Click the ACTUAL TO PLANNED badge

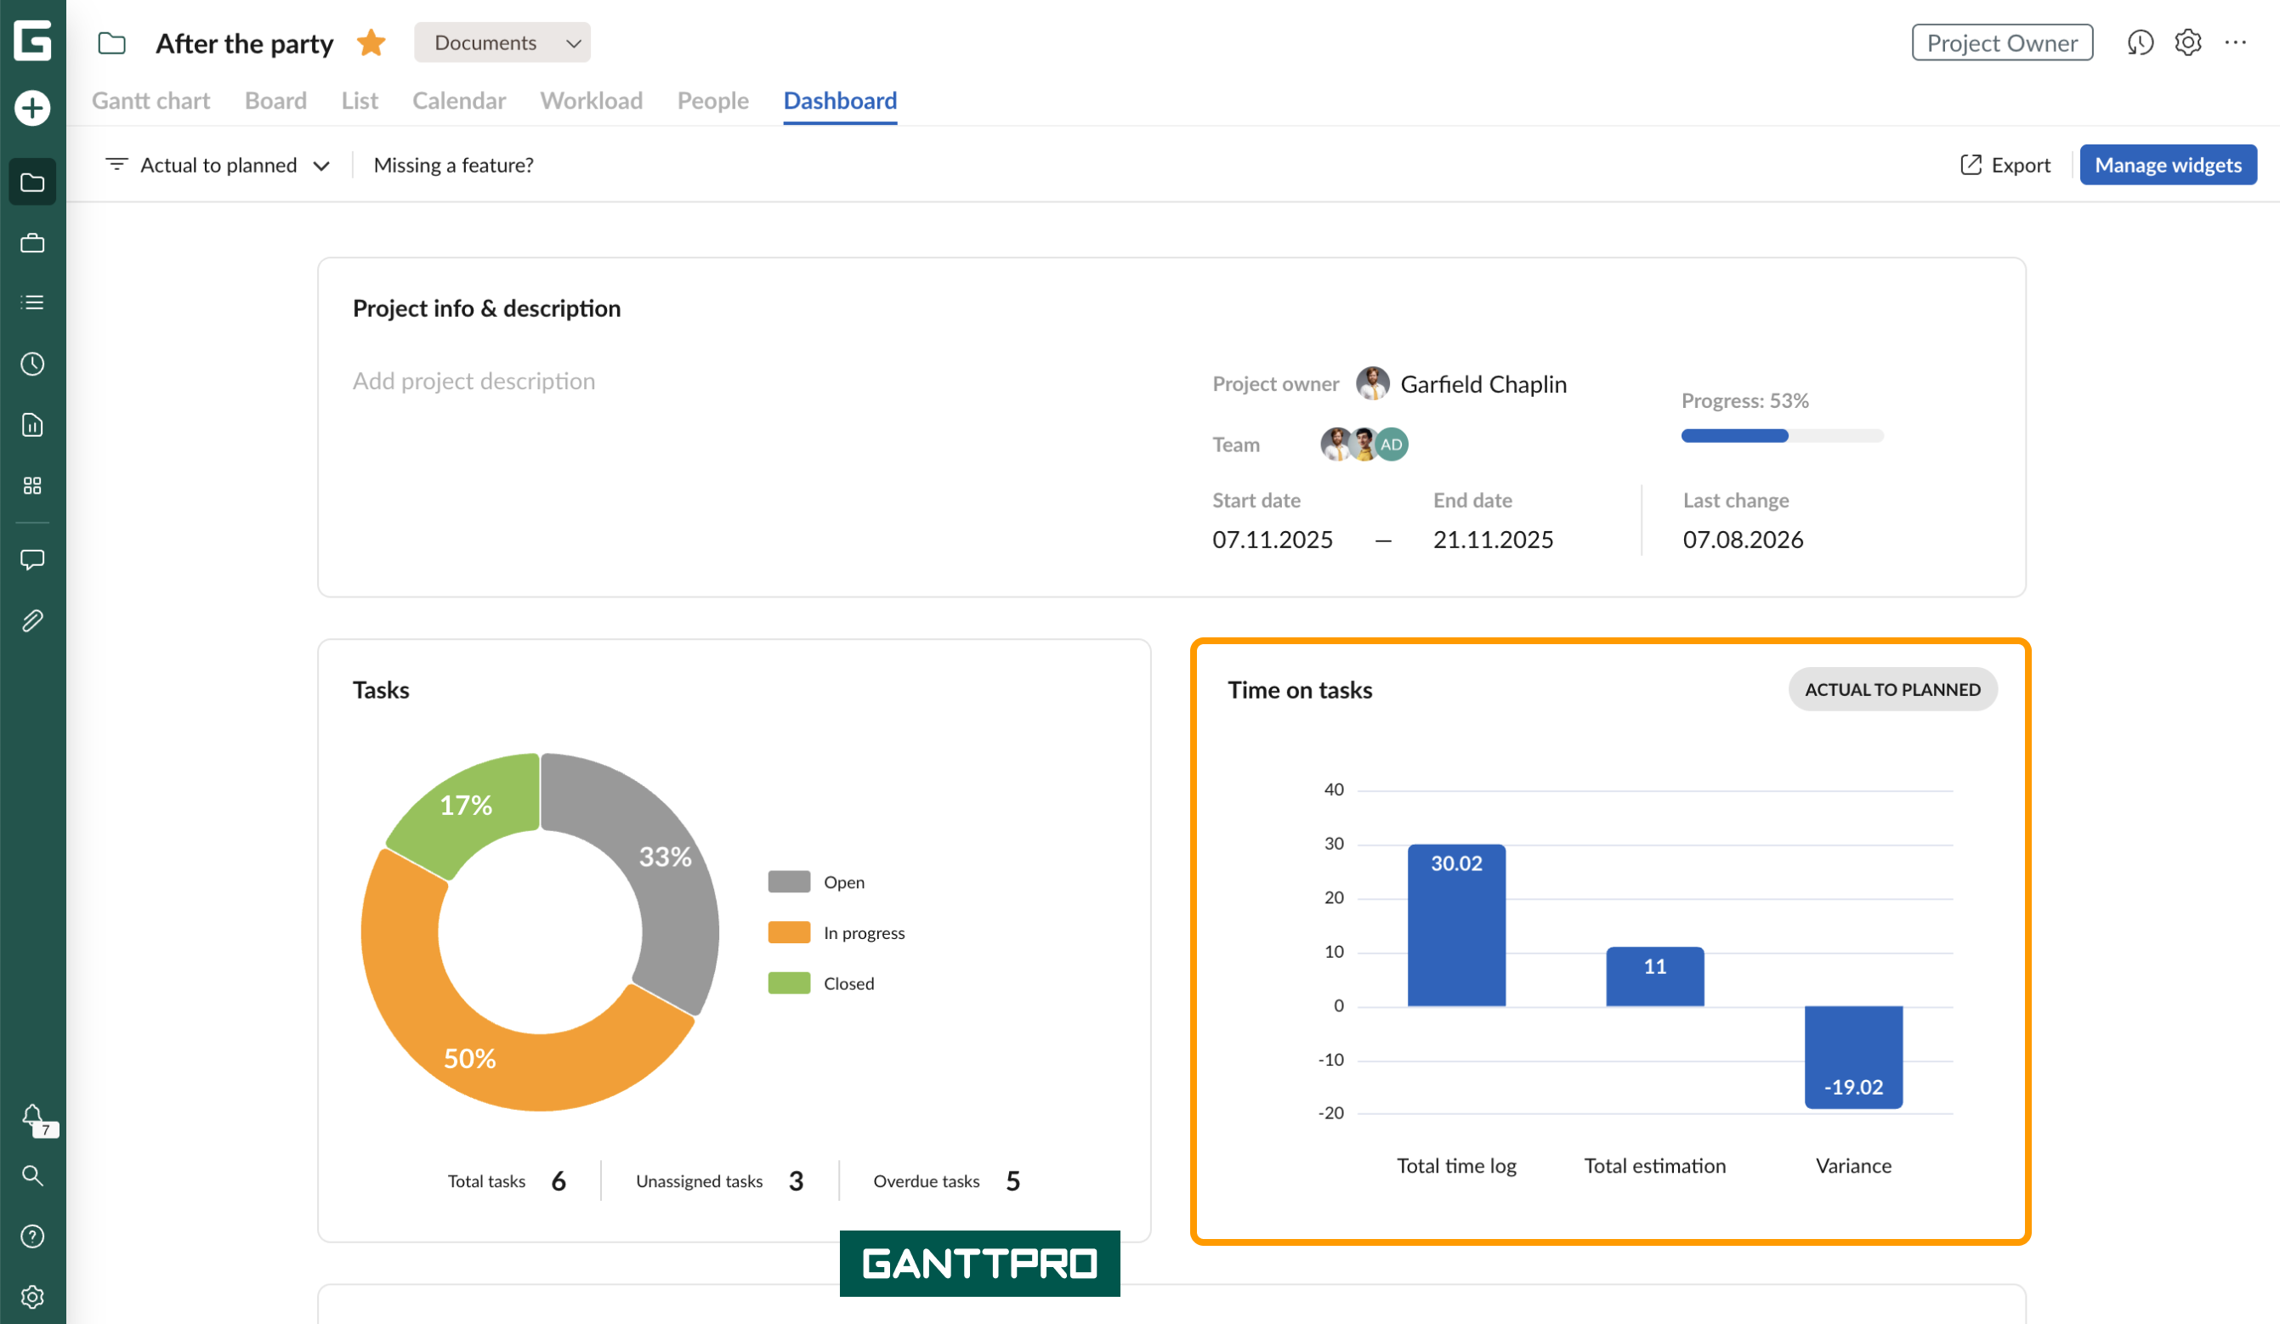[x=1892, y=689]
